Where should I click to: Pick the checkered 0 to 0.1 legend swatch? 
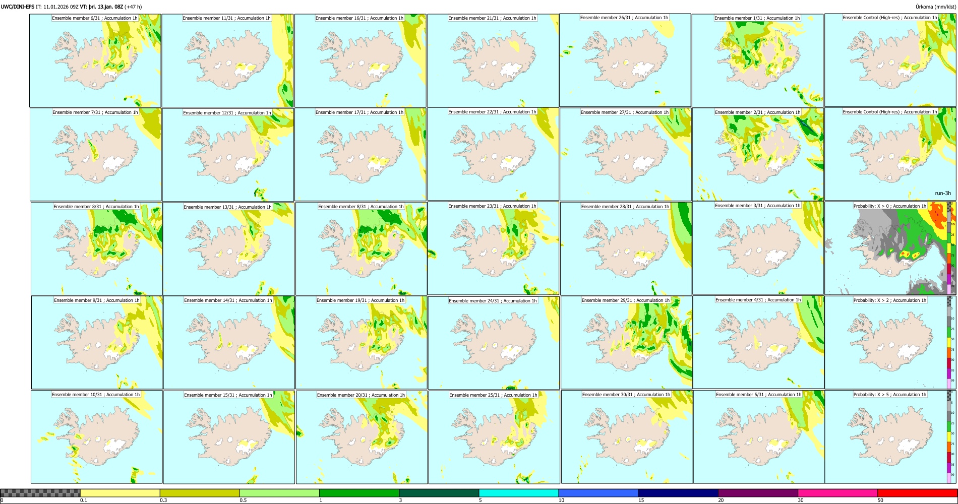pyautogui.click(x=40, y=493)
